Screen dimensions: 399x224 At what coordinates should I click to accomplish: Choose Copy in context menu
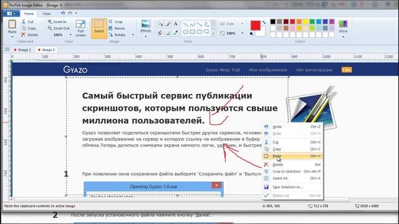point(292,149)
